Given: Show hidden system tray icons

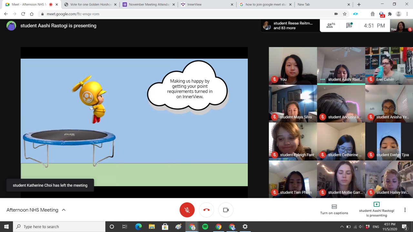Looking at the screenshot, I should pos(342,227).
